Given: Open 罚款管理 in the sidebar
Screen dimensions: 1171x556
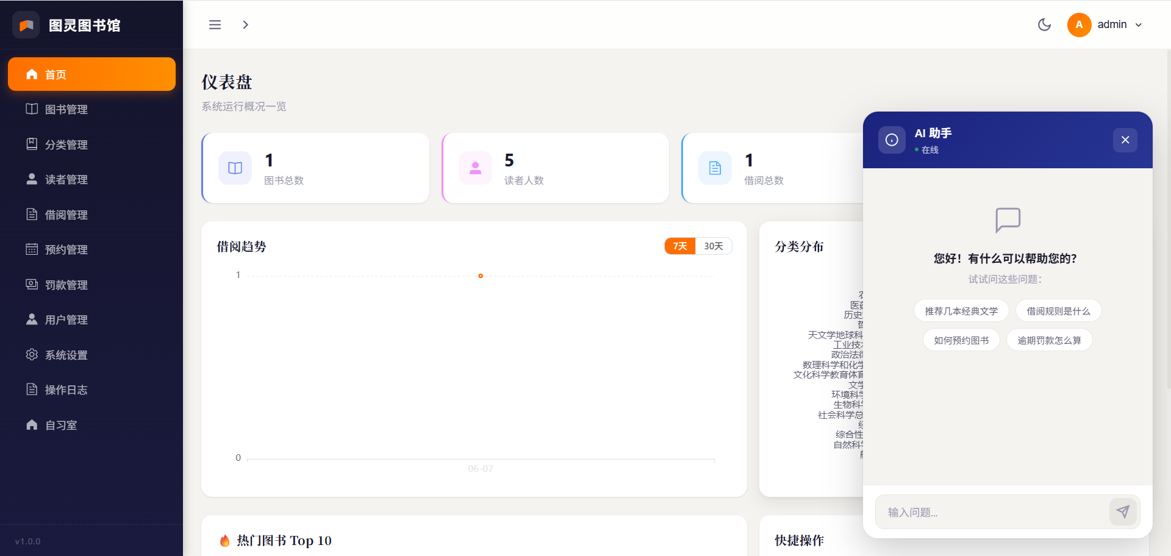Looking at the screenshot, I should [x=91, y=285].
